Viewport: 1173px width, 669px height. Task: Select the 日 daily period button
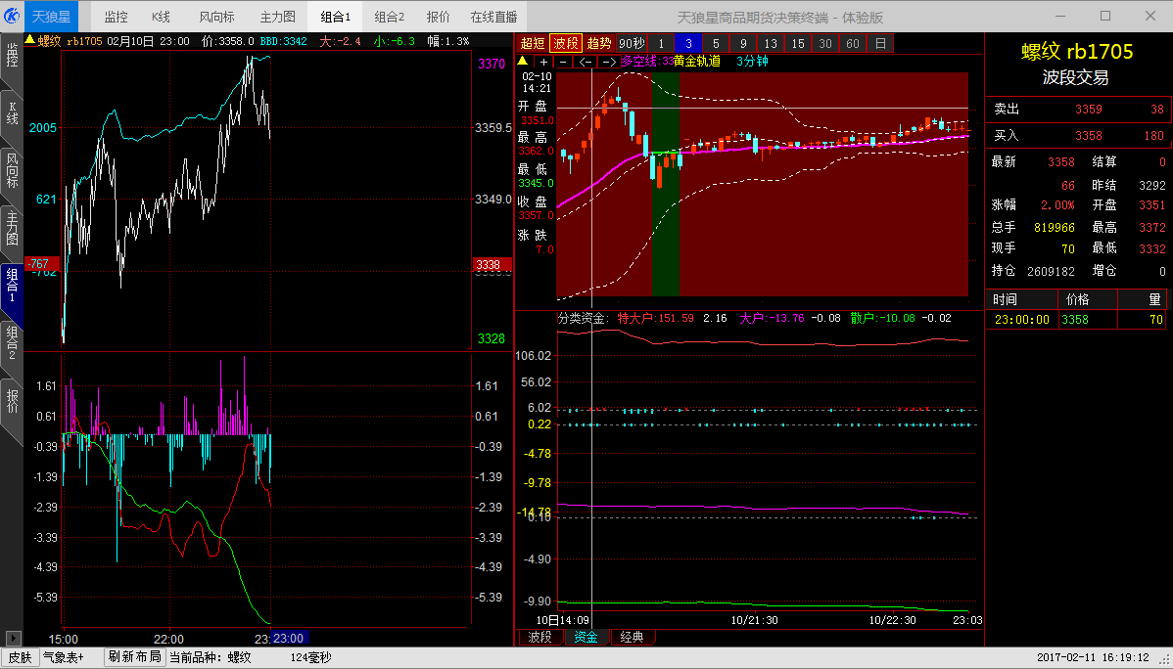880,43
